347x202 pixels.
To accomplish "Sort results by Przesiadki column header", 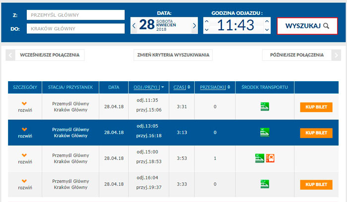I will (215, 88).
